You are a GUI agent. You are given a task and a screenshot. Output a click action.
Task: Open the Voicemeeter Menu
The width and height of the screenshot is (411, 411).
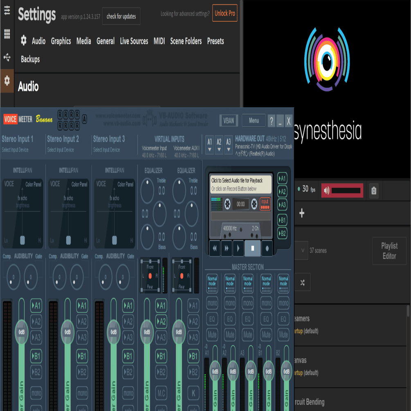[x=254, y=121]
